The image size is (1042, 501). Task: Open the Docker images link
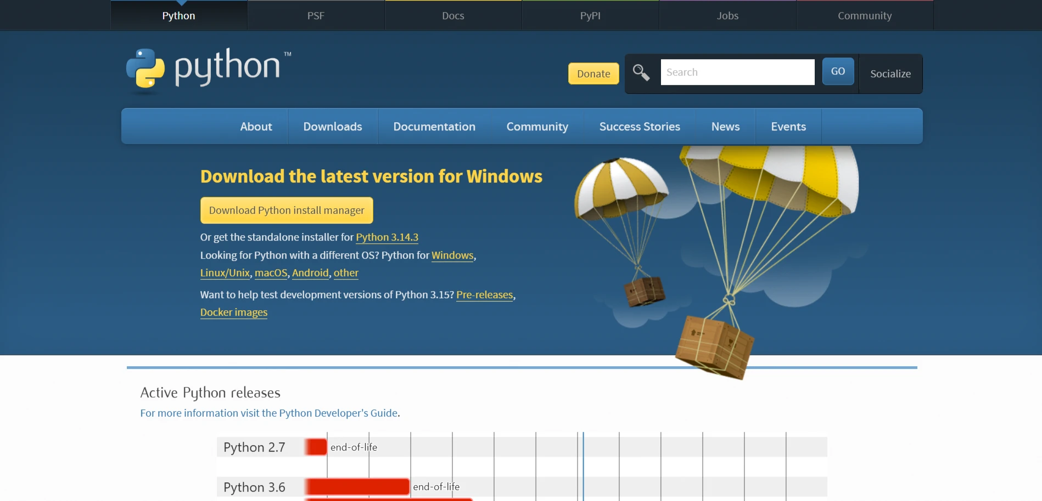pos(234,312)
